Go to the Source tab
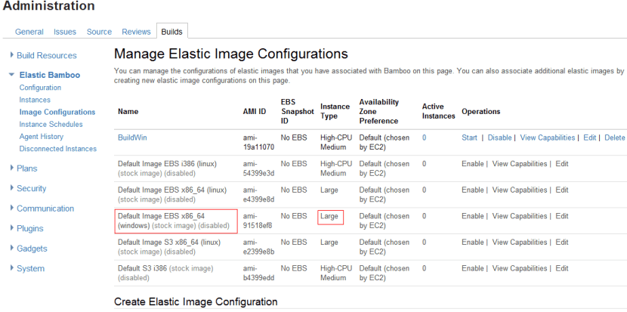The height and width of the screenshot is (312, 627). pyautogui.click(x=99, y=32)
